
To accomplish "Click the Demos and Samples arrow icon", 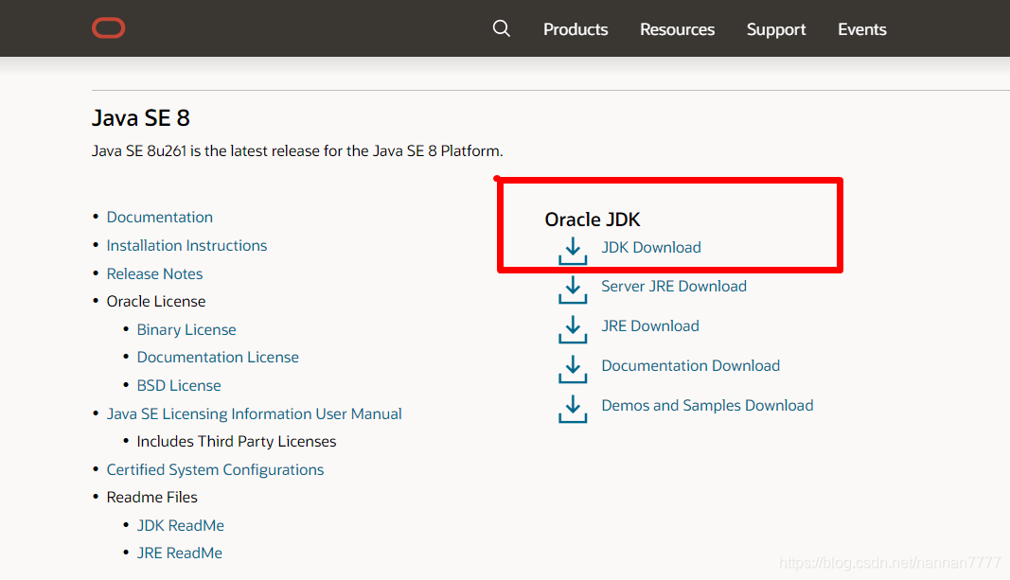I will click(x=573, y=409).
